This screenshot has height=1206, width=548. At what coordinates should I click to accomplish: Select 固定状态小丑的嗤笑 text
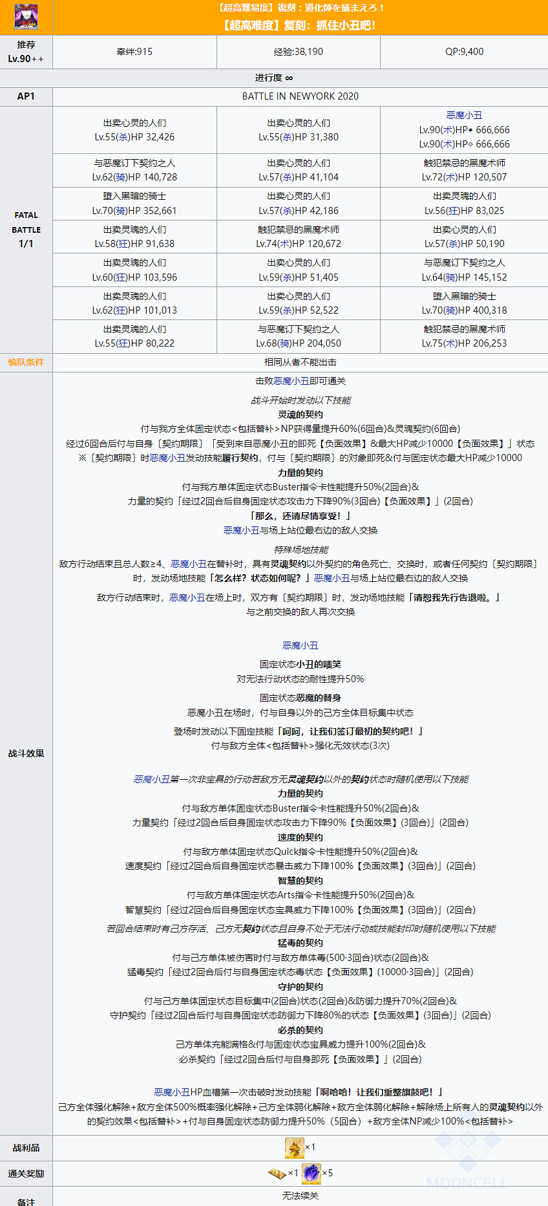(x=300, y=664)
